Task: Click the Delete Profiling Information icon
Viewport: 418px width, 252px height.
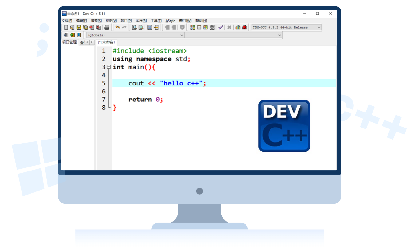Action: coord(245,27)
